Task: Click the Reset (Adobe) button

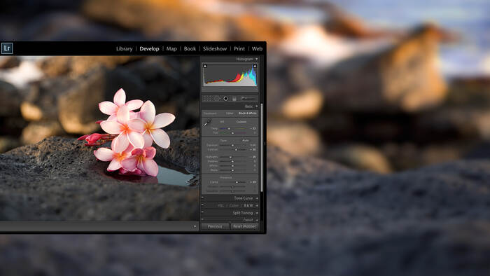Action: (245, 226)
